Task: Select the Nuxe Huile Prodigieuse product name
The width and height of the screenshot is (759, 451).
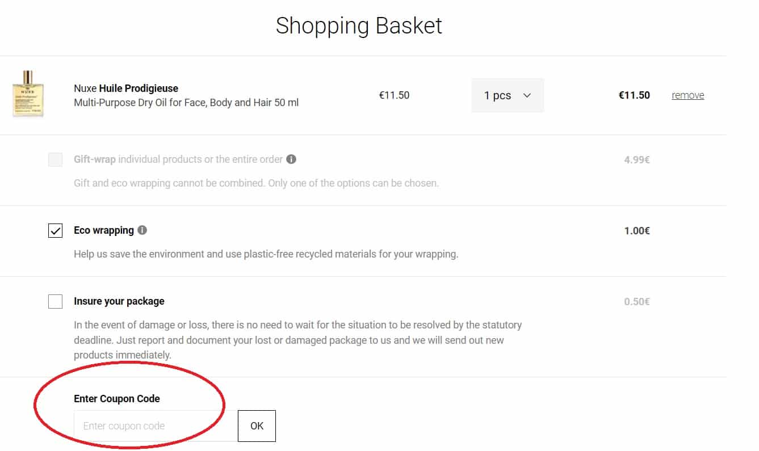Action: (x=126, y=88)
